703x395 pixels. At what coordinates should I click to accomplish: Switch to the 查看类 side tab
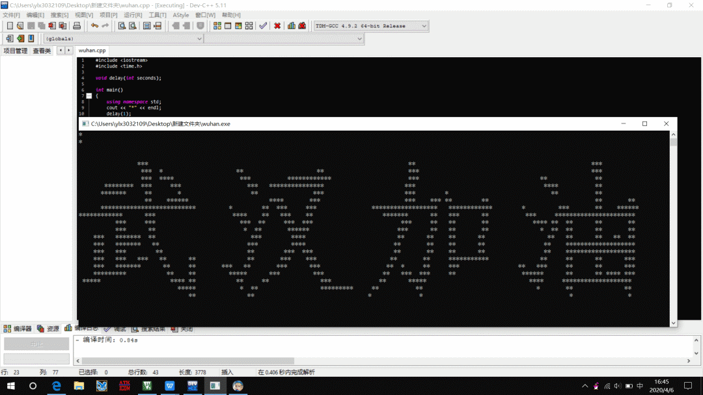click(x=42, y=51)
